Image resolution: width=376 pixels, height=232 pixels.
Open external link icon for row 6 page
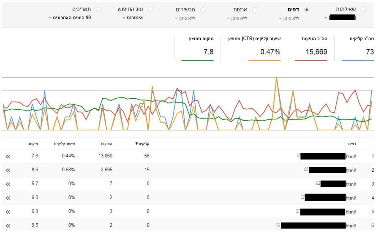click(x=278, y=225)
